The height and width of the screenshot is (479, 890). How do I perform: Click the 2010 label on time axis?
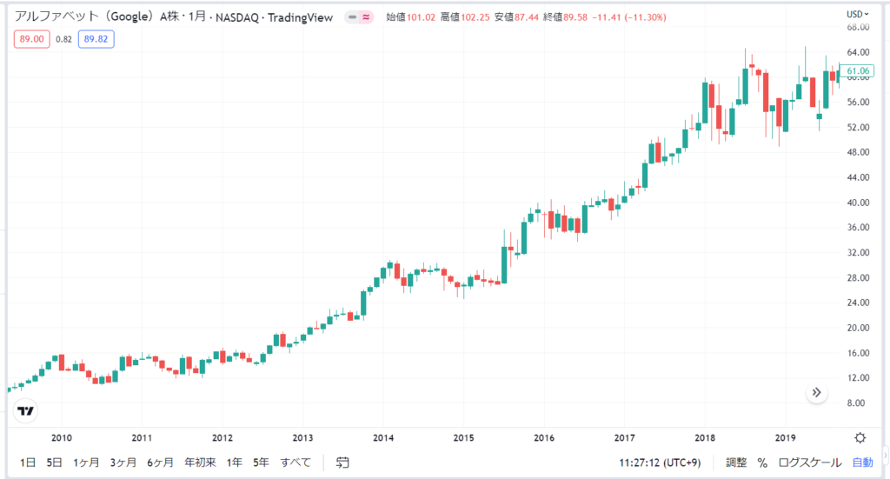[62, 437]
